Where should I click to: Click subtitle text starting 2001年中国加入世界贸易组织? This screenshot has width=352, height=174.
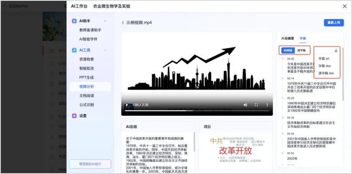tap(311, 143)
